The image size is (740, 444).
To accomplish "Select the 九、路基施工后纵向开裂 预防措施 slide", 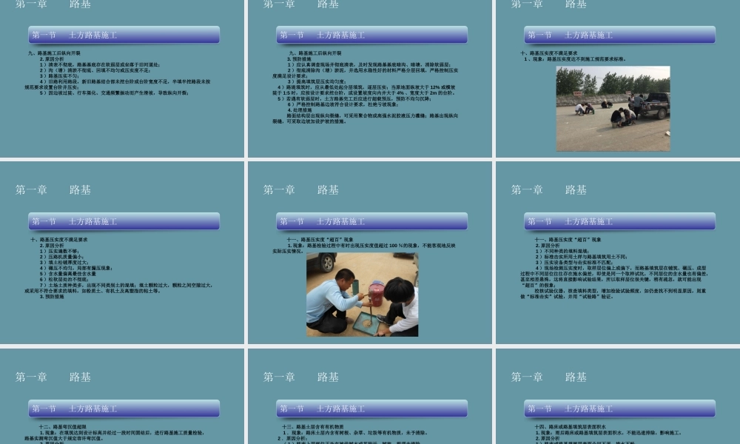I will 369,78.
